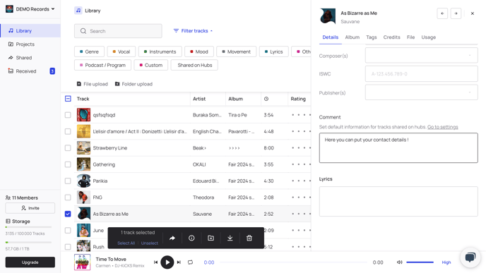Click Unselect in selection bar
The height and width of the screenshot is (273, 486).
149,243
